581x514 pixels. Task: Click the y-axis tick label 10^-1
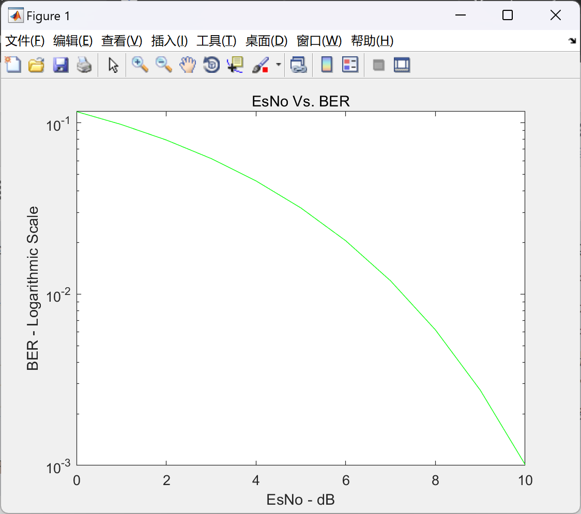coord(58,125)
